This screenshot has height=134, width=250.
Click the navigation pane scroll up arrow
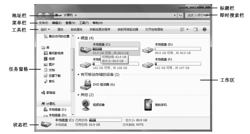coord(73,36)
